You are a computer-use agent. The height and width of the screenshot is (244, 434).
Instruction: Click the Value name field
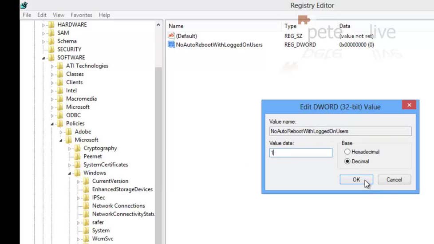click(340, 131)
